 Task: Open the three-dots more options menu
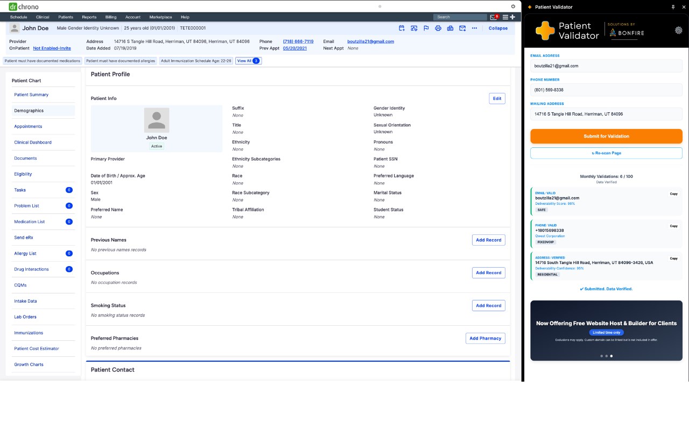point(474,28)
